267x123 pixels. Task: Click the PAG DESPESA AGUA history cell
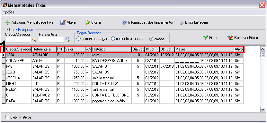(x=111, y=61)
